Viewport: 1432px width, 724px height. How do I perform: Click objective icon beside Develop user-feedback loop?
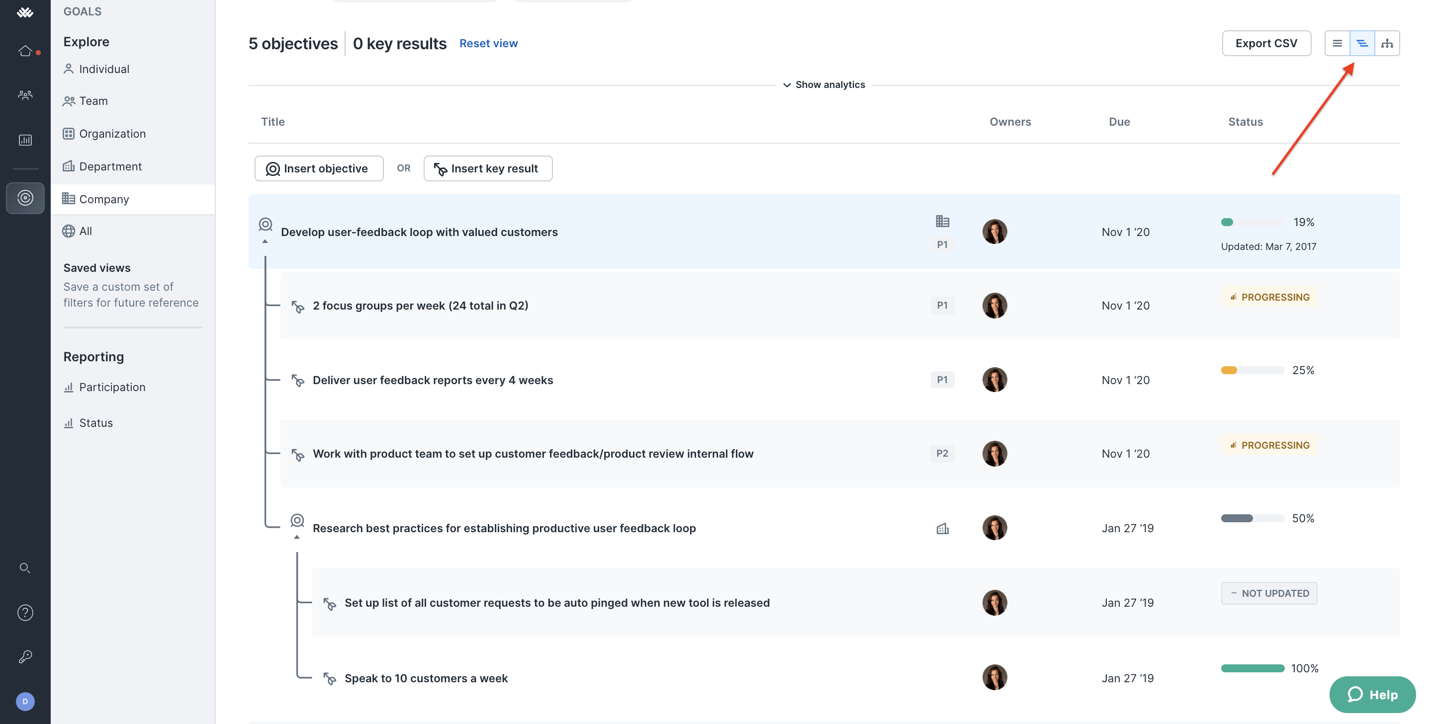(265, 224)
